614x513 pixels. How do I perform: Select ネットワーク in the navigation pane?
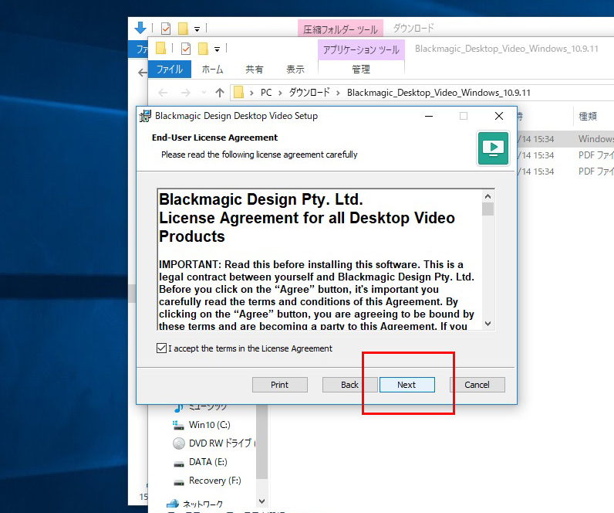pos(203,504)
